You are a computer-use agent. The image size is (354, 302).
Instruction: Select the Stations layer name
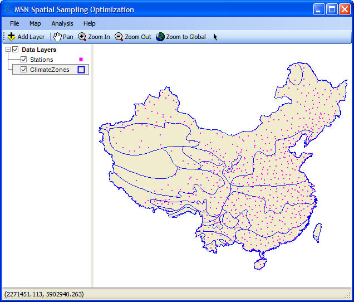click(x=42, y=60)
